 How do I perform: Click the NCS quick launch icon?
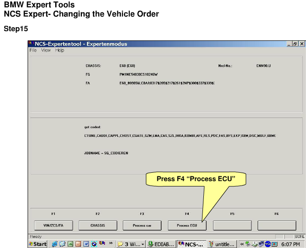pos(102,243)
